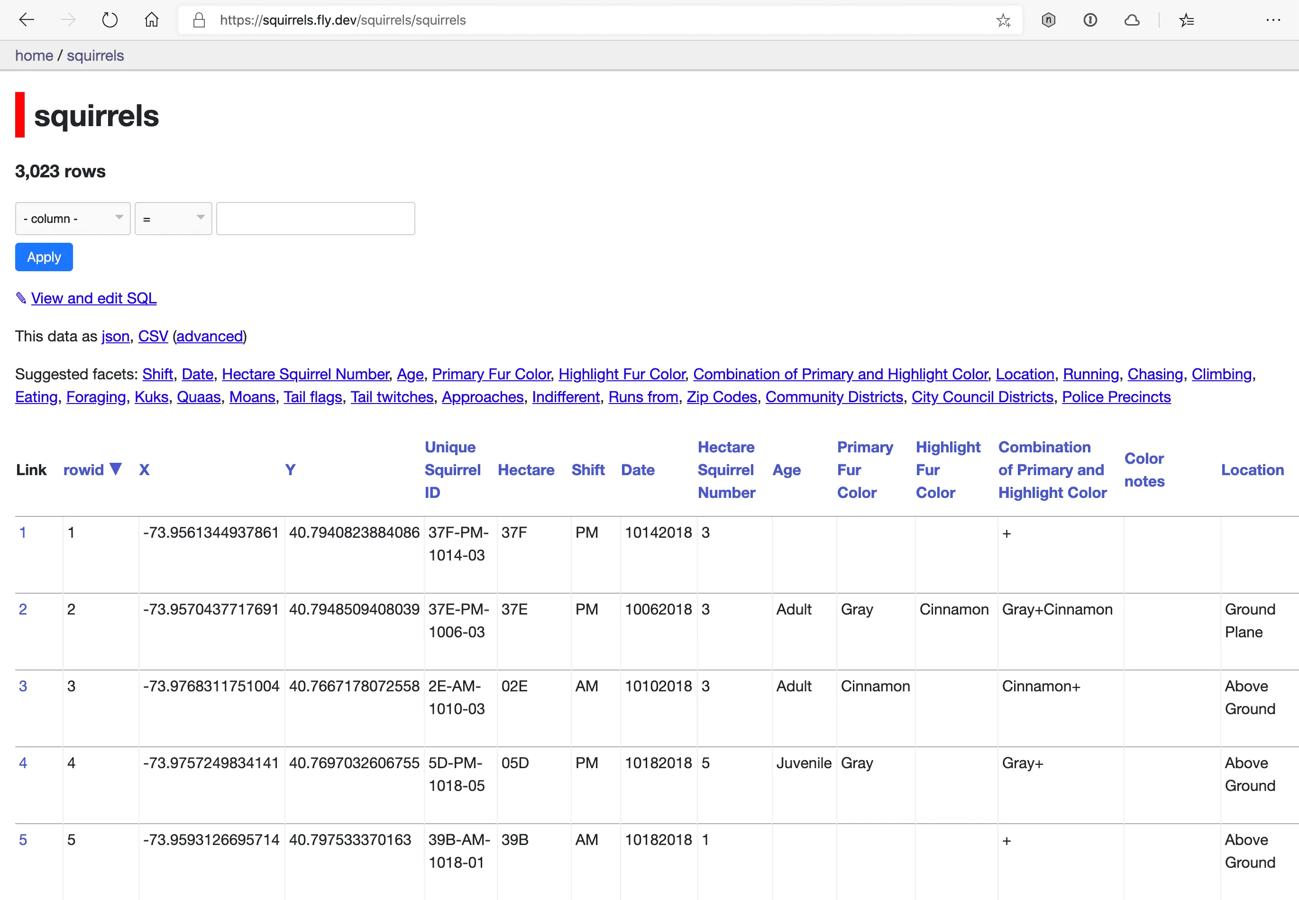Open the column filter dropdown
Image resolution: width=1299 pixels, height=900 pixels.
(x=73, y=219)
